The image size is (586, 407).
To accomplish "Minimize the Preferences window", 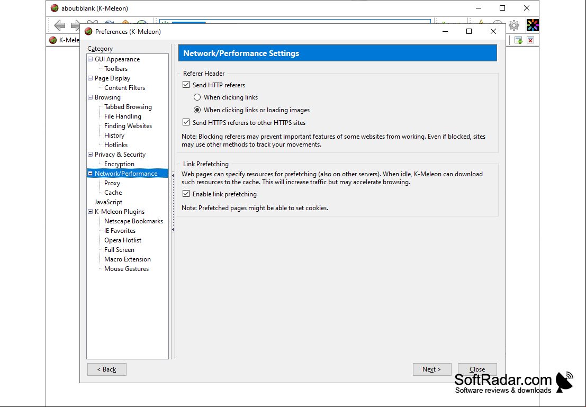I will pyautogui.click(x=445, y=31).
